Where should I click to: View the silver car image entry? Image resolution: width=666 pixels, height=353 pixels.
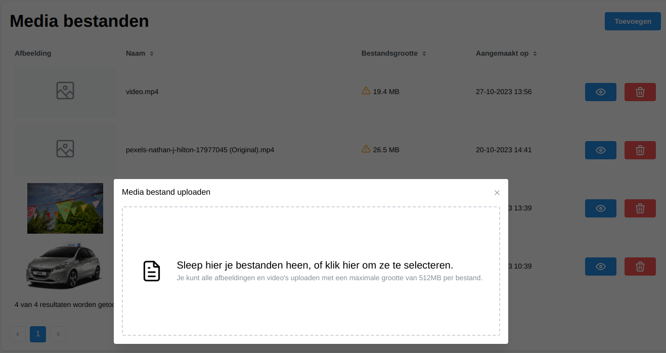(x=600, y=267)
